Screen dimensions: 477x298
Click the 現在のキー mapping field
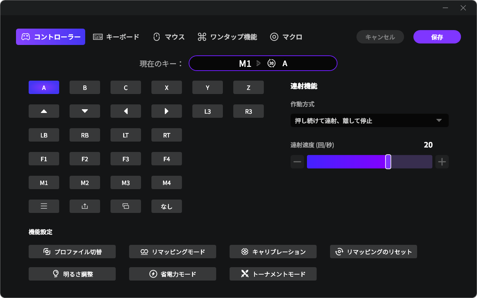[x=263, y=63]
